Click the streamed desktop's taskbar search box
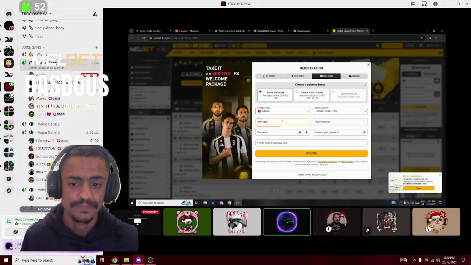The width and height of the screenshot is (471, 265). pyautogui.click(x=164, y=203)
